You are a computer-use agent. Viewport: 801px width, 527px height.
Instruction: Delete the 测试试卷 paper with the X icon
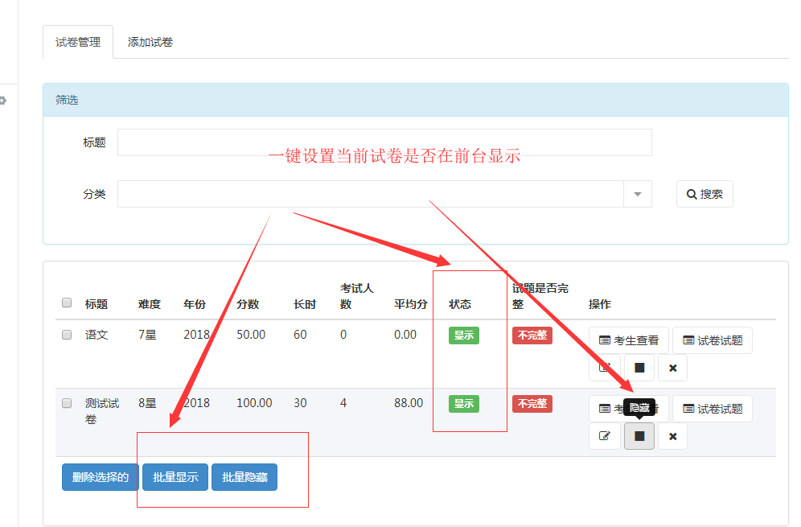(673, 436)
